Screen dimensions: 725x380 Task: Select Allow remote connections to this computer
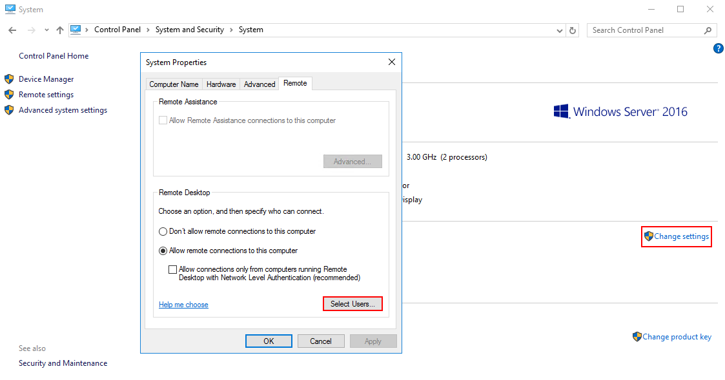163,251
